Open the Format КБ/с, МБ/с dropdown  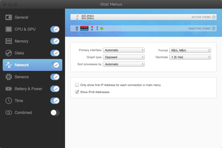click(x=190, y=50)
